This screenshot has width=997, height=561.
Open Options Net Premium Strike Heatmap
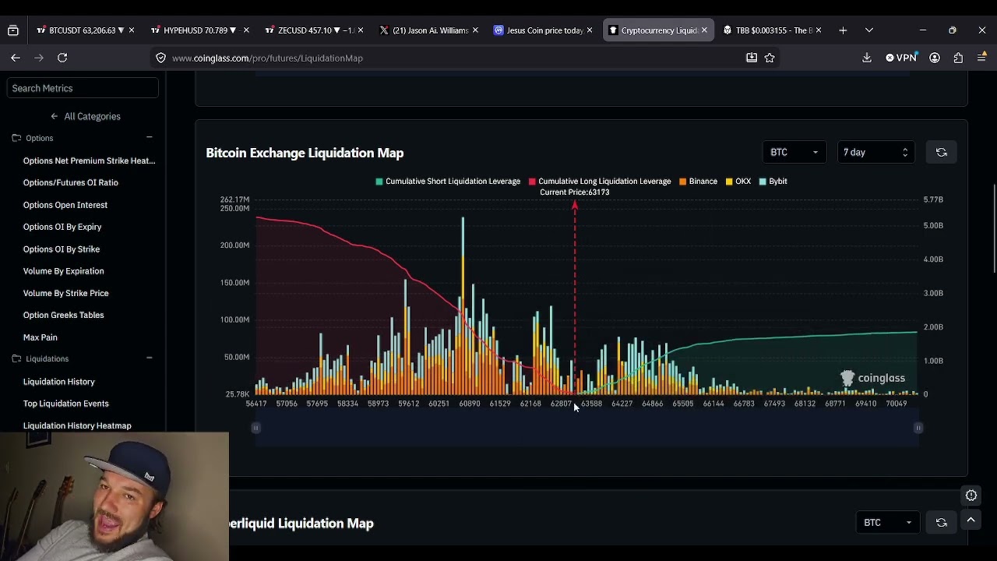pyautogui.click(x=89, y=161)
